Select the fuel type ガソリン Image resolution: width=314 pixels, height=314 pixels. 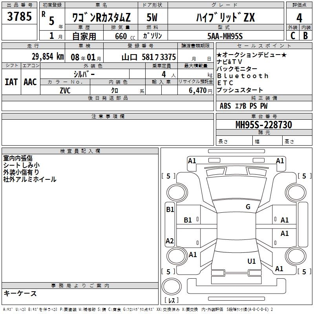pos(152,36)
